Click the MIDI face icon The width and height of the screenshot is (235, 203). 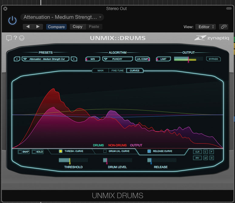(22, 38)
